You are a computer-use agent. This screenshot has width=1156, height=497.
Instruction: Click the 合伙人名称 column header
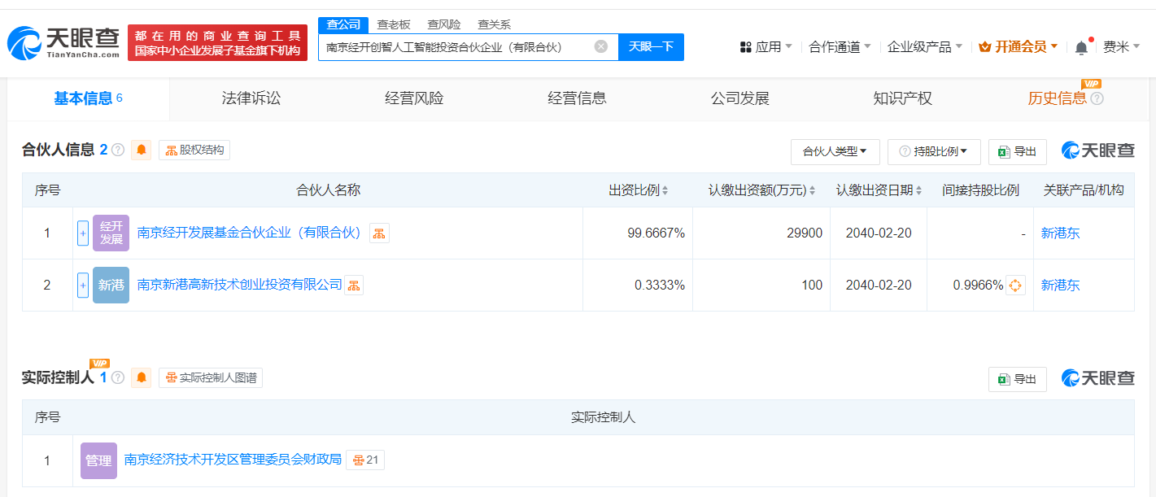point(328,190)
